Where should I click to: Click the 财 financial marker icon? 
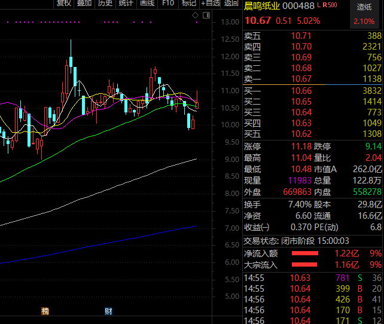[108, 311]
